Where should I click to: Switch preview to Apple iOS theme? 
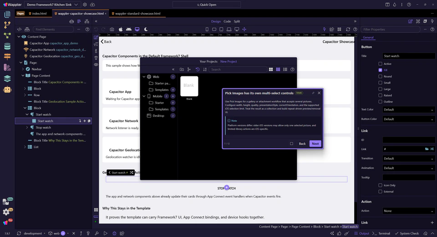[121, 29]
